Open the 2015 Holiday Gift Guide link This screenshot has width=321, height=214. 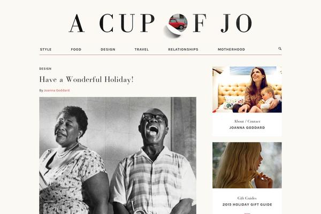click(247, 204)
